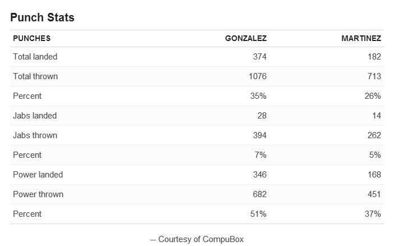
Task: Click Martinez total landed value 182
Action: click(x=374, y=57)
